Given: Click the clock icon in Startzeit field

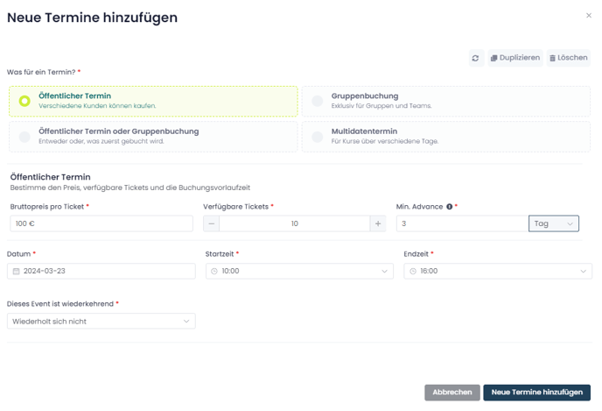Looking at the screenshot, I should point(214,272).
